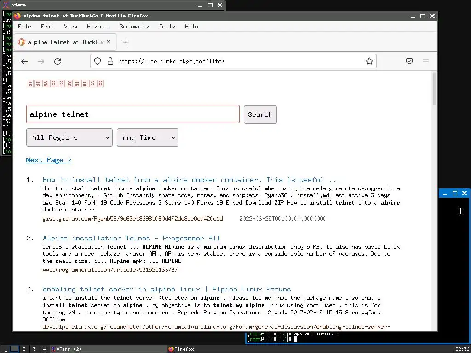Open the File menu
This screenshot has width=471, height=353.
tap(24, 27)
